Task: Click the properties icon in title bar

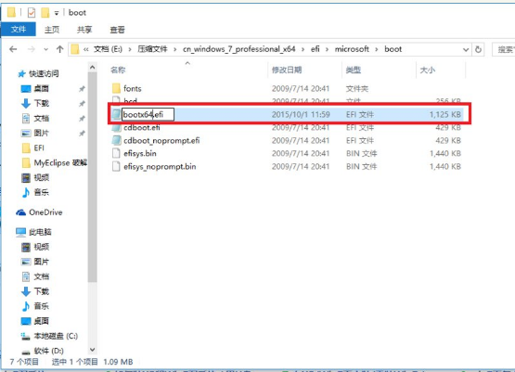Action: coord(32,13)
